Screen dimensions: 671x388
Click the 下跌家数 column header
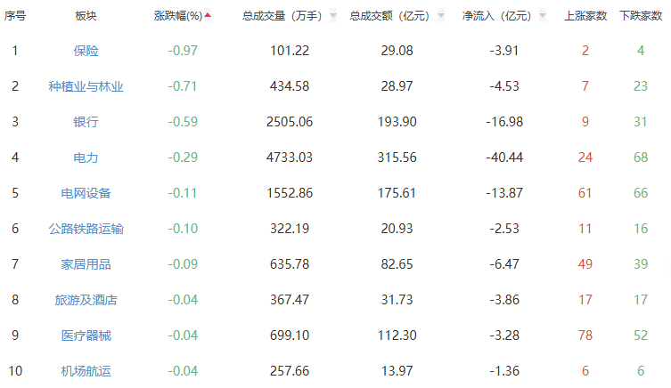[640, 16]
